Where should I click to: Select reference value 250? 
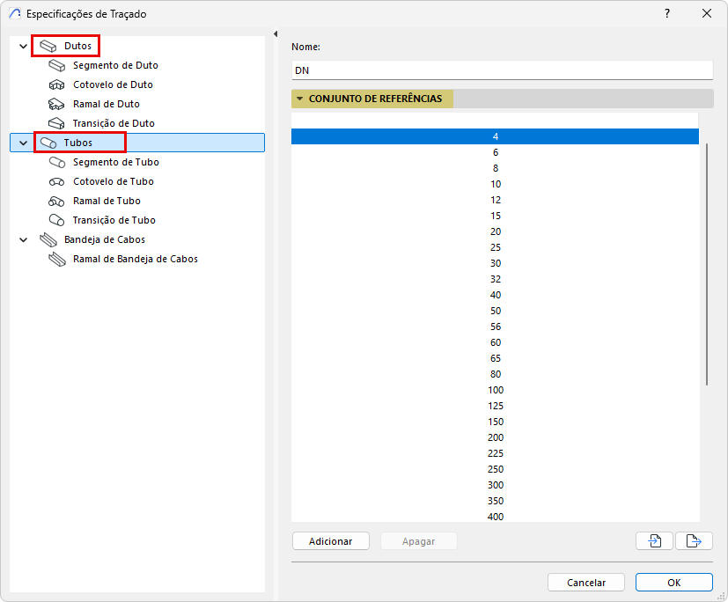pos(495,469)
